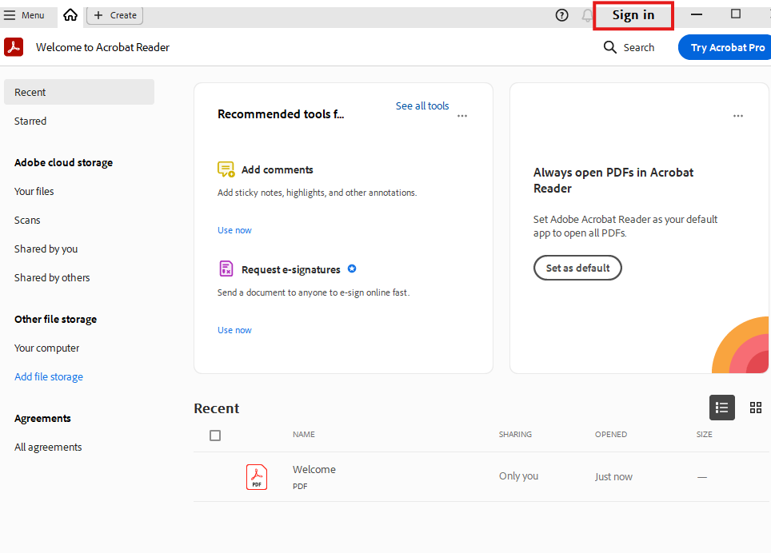Click 'Add comments' tool title
Screen dimensions: 771x553
278,170
